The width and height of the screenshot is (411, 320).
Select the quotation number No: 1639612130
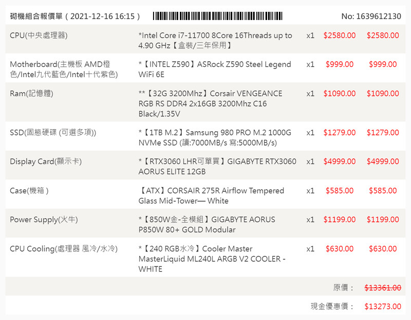[371, 16]
